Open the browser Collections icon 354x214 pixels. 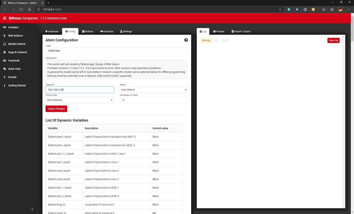(x=332, y=9)
